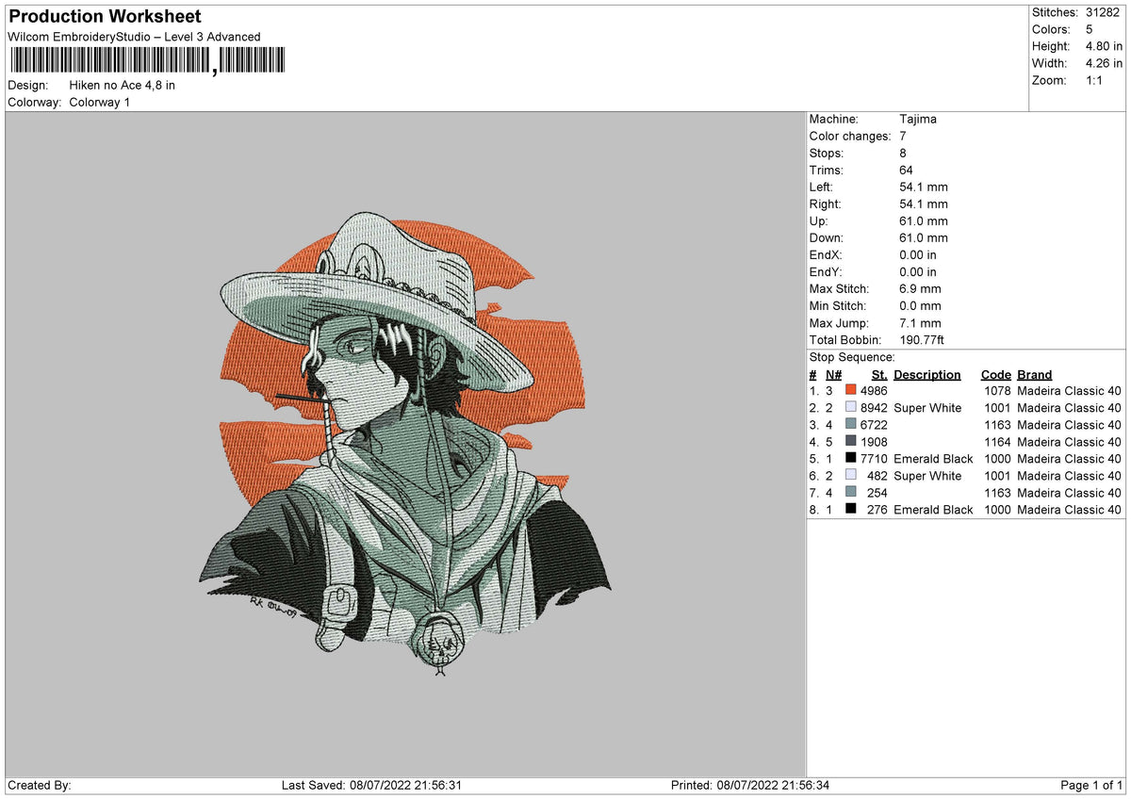Click the Description column header
This screenshot has height=799, width=1131.
click(x=927, y=374)
